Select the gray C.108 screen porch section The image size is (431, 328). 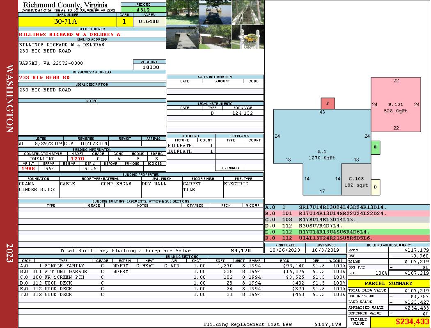click(x=356, y=180)
